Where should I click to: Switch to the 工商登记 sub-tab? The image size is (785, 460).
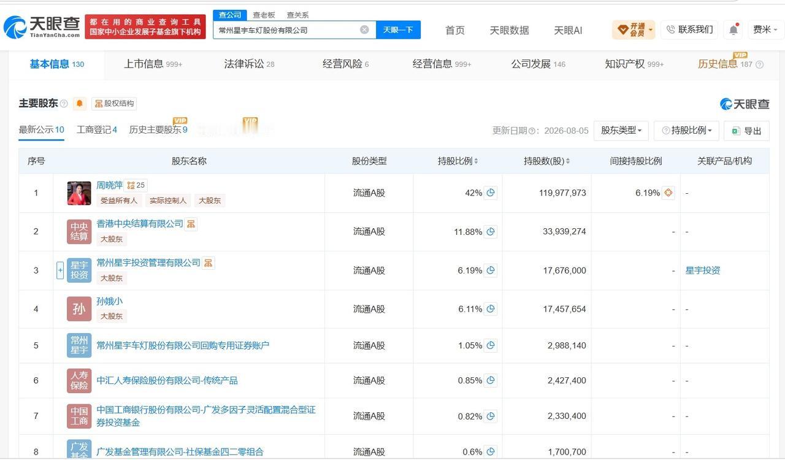click(x=97, y=130)
